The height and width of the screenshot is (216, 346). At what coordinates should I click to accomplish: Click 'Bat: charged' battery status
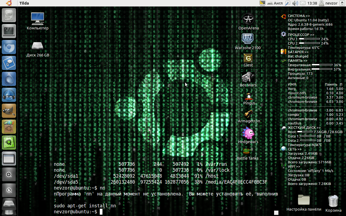[x=298, y=56]
